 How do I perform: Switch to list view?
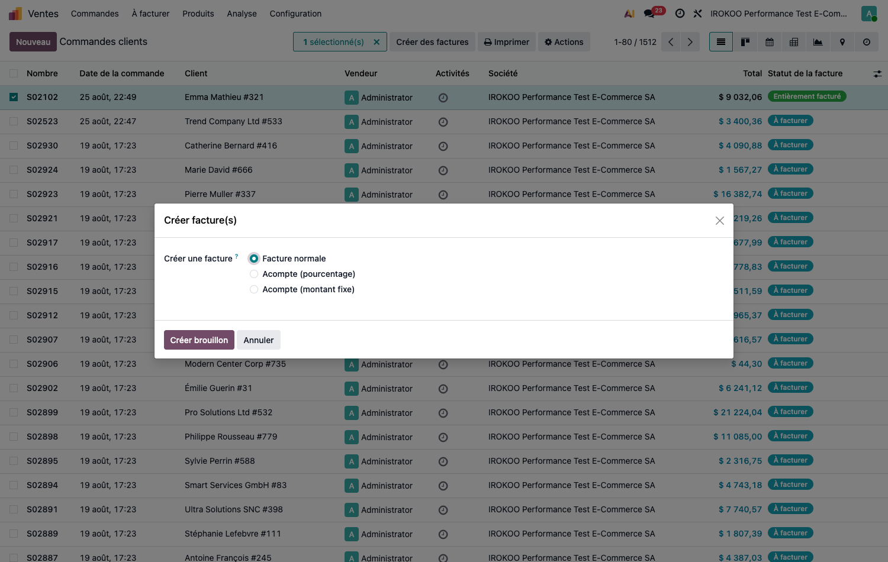pos(720,42)
